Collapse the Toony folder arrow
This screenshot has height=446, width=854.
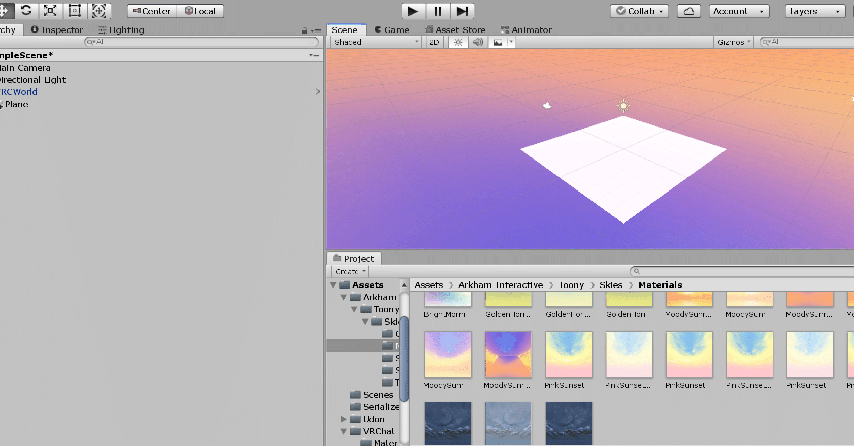[354, 310]
